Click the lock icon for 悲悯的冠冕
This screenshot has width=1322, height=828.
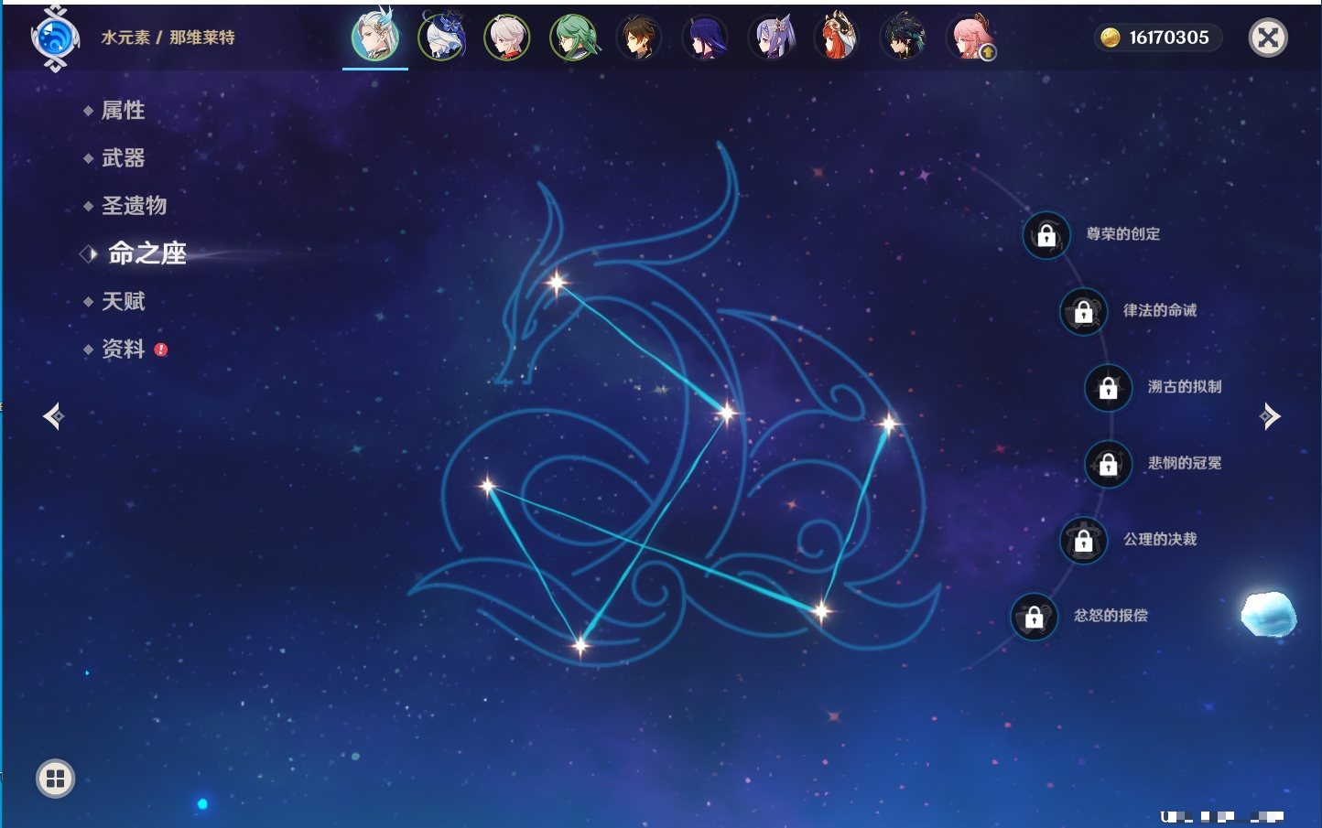(x=1109, y=465)
